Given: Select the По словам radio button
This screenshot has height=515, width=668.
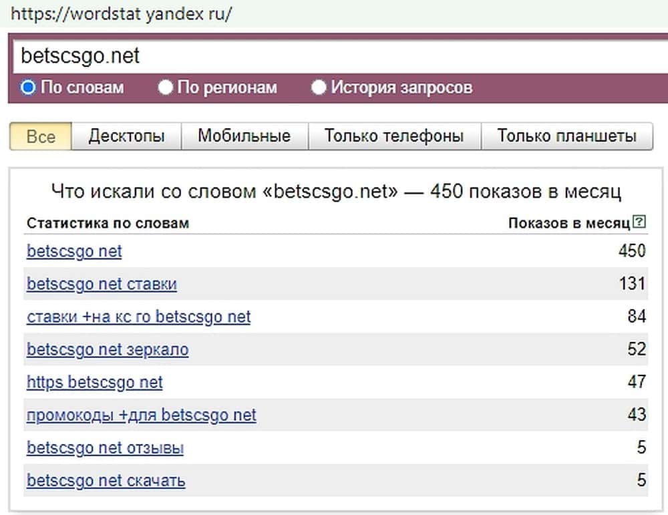Looking at the screenshot, I should (28, 88).
